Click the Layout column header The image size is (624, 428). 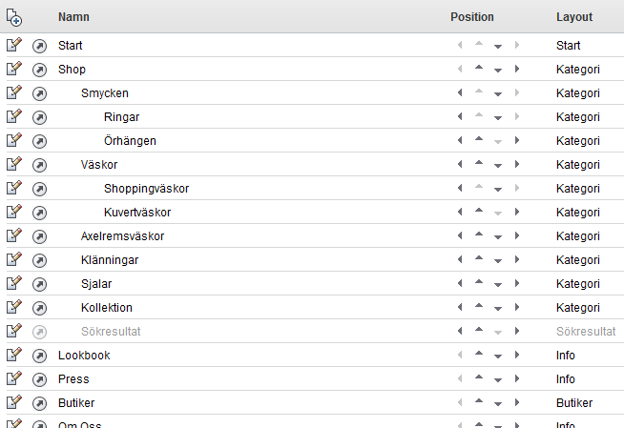coord(574,17)
